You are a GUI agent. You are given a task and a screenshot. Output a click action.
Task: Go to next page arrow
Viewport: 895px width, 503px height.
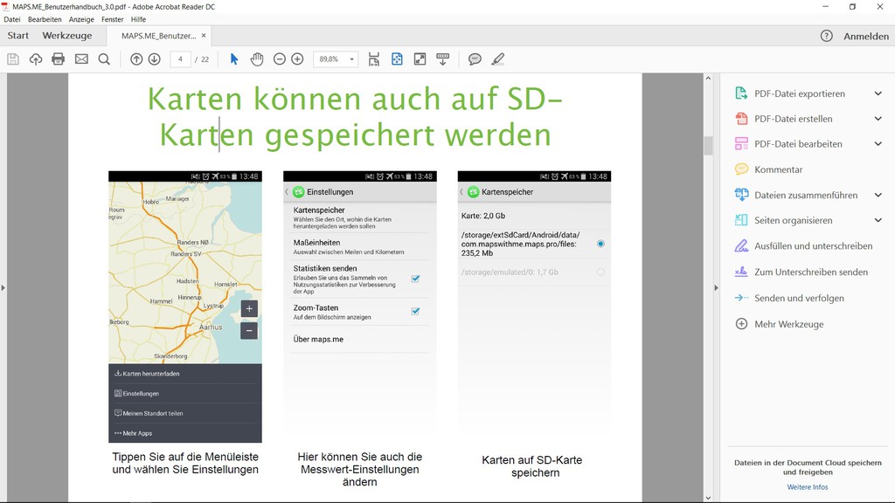pyautogui.click(x=154, y=59)
